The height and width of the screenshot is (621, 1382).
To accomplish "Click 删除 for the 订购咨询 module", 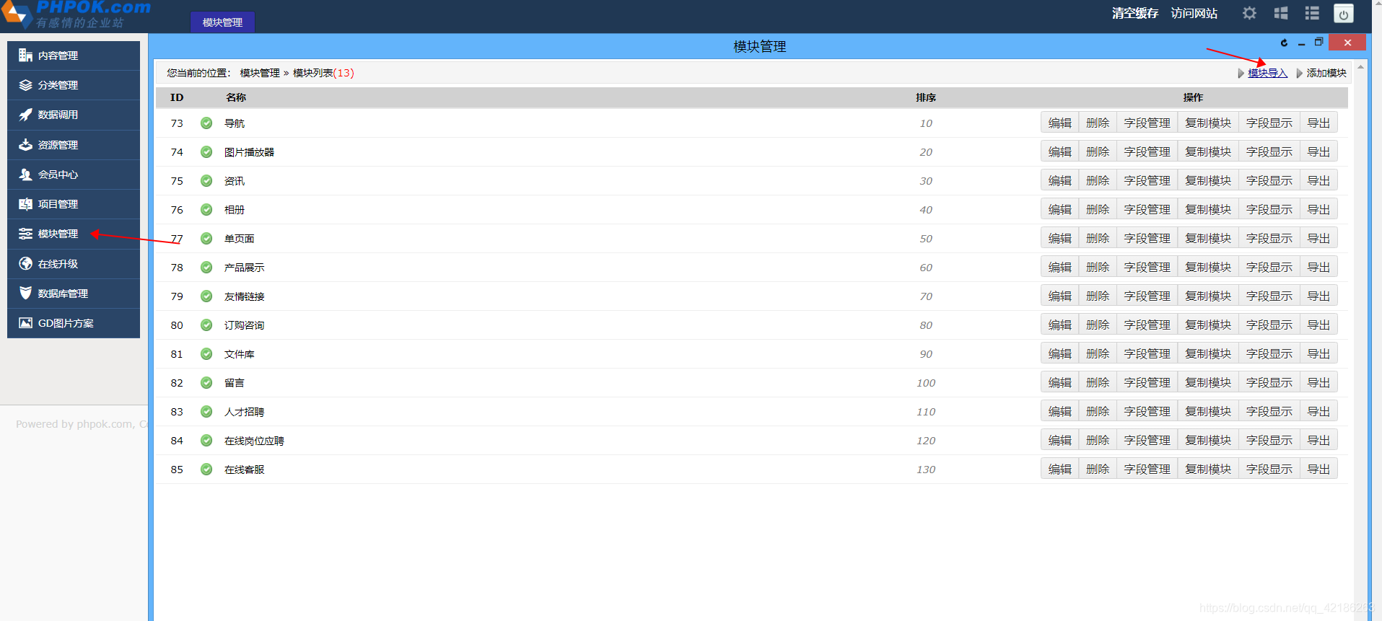I will (1098, 325).
